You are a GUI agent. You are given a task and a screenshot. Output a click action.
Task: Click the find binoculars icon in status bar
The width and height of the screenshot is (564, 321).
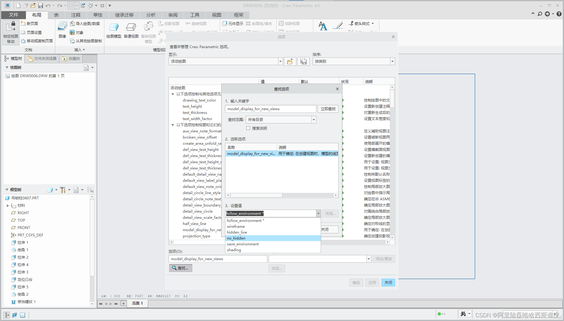(x=463, y=314)
